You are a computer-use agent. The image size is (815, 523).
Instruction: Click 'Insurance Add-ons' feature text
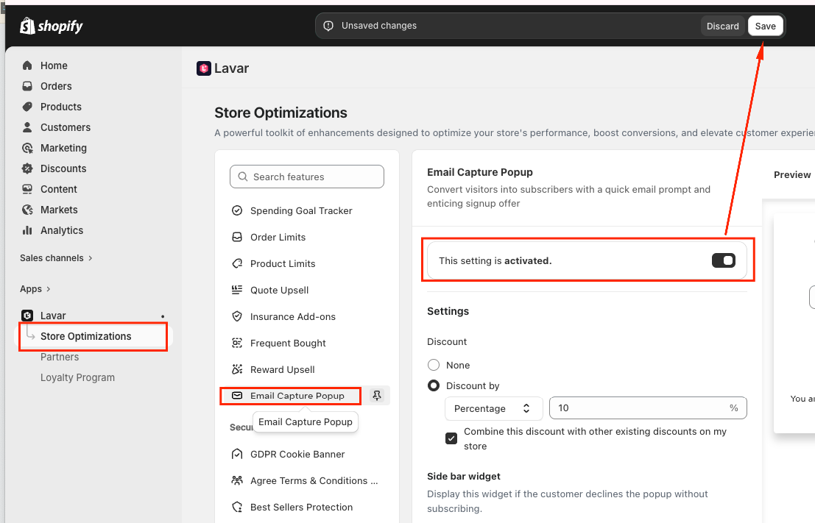pos(292,316)
